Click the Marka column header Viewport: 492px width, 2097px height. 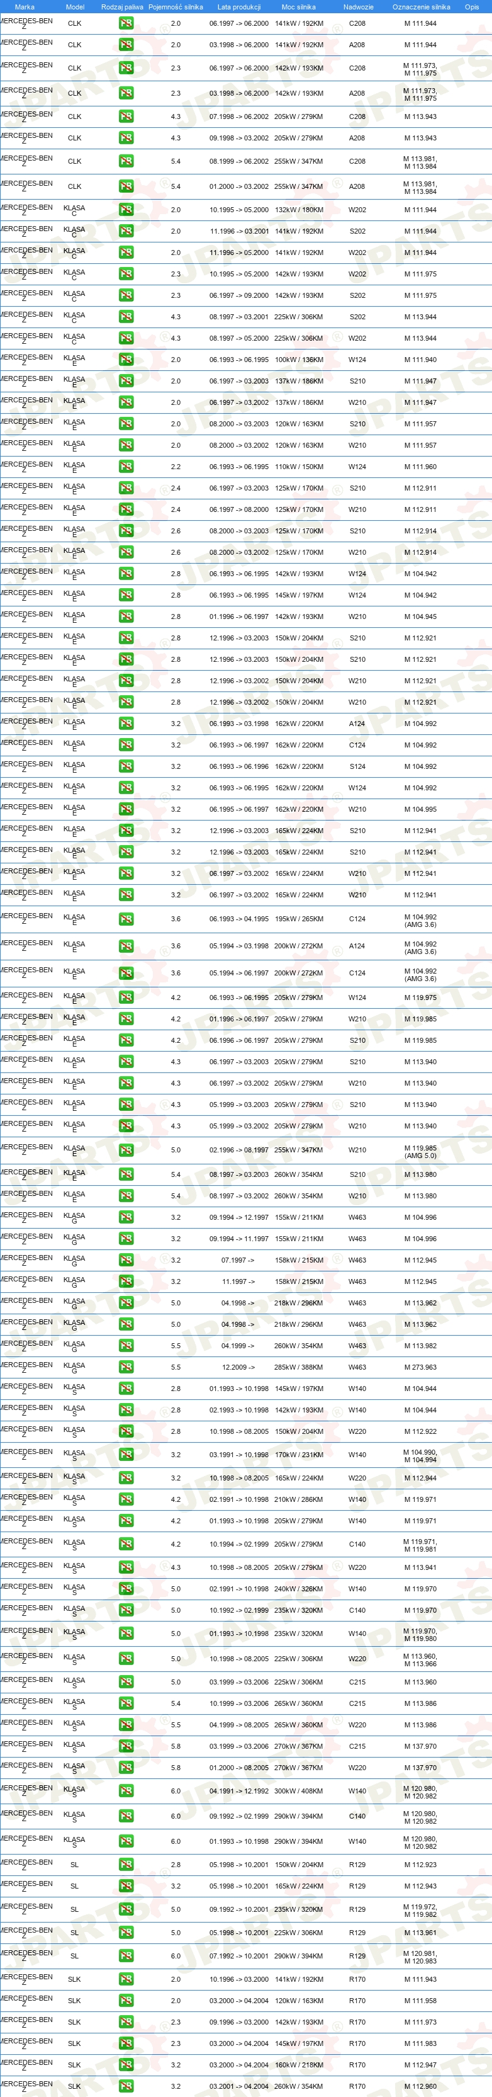pos(25,6)
